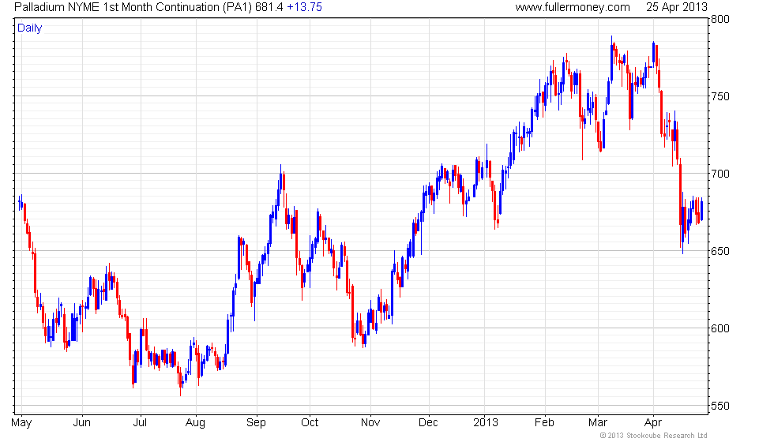Click the 550 price axis label

coord(720,406)
